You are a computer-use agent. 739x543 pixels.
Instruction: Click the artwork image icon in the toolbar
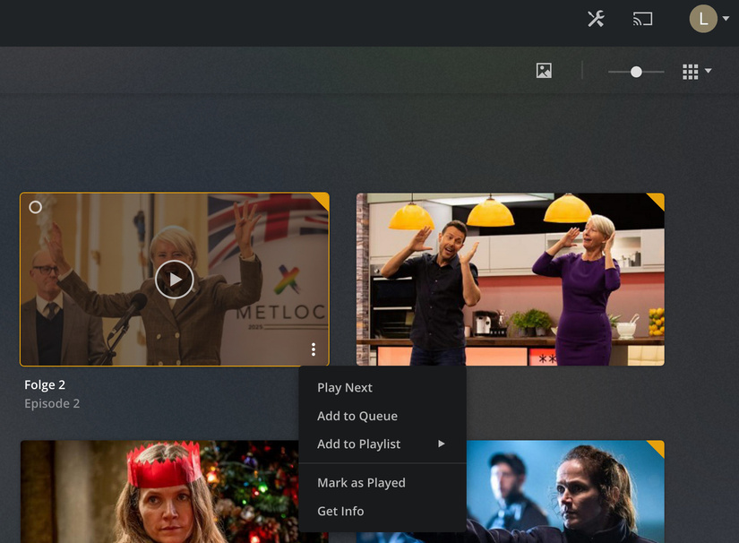[544, 71]
